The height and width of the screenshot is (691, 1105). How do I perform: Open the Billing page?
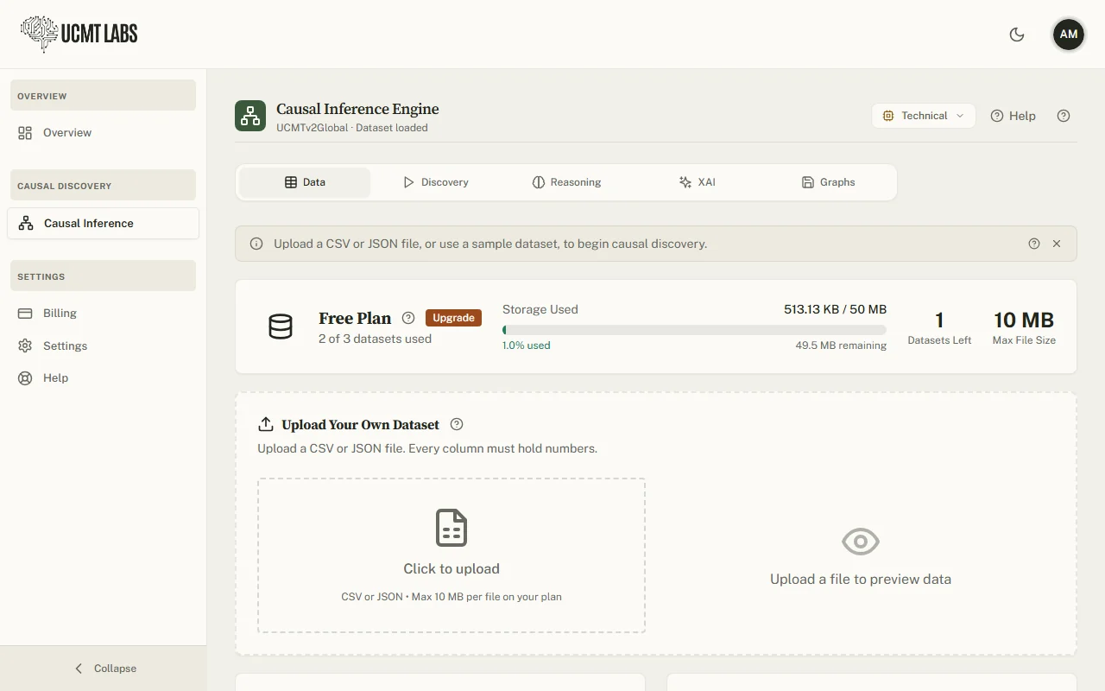pos(103,313)
